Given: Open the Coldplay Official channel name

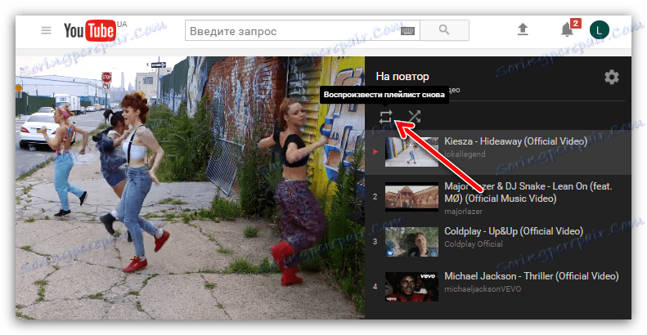Looking at the screenshot, I should tap(474, 244).
